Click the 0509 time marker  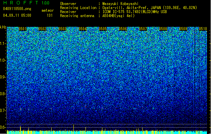pyautogui.click(x=183, y=29)
